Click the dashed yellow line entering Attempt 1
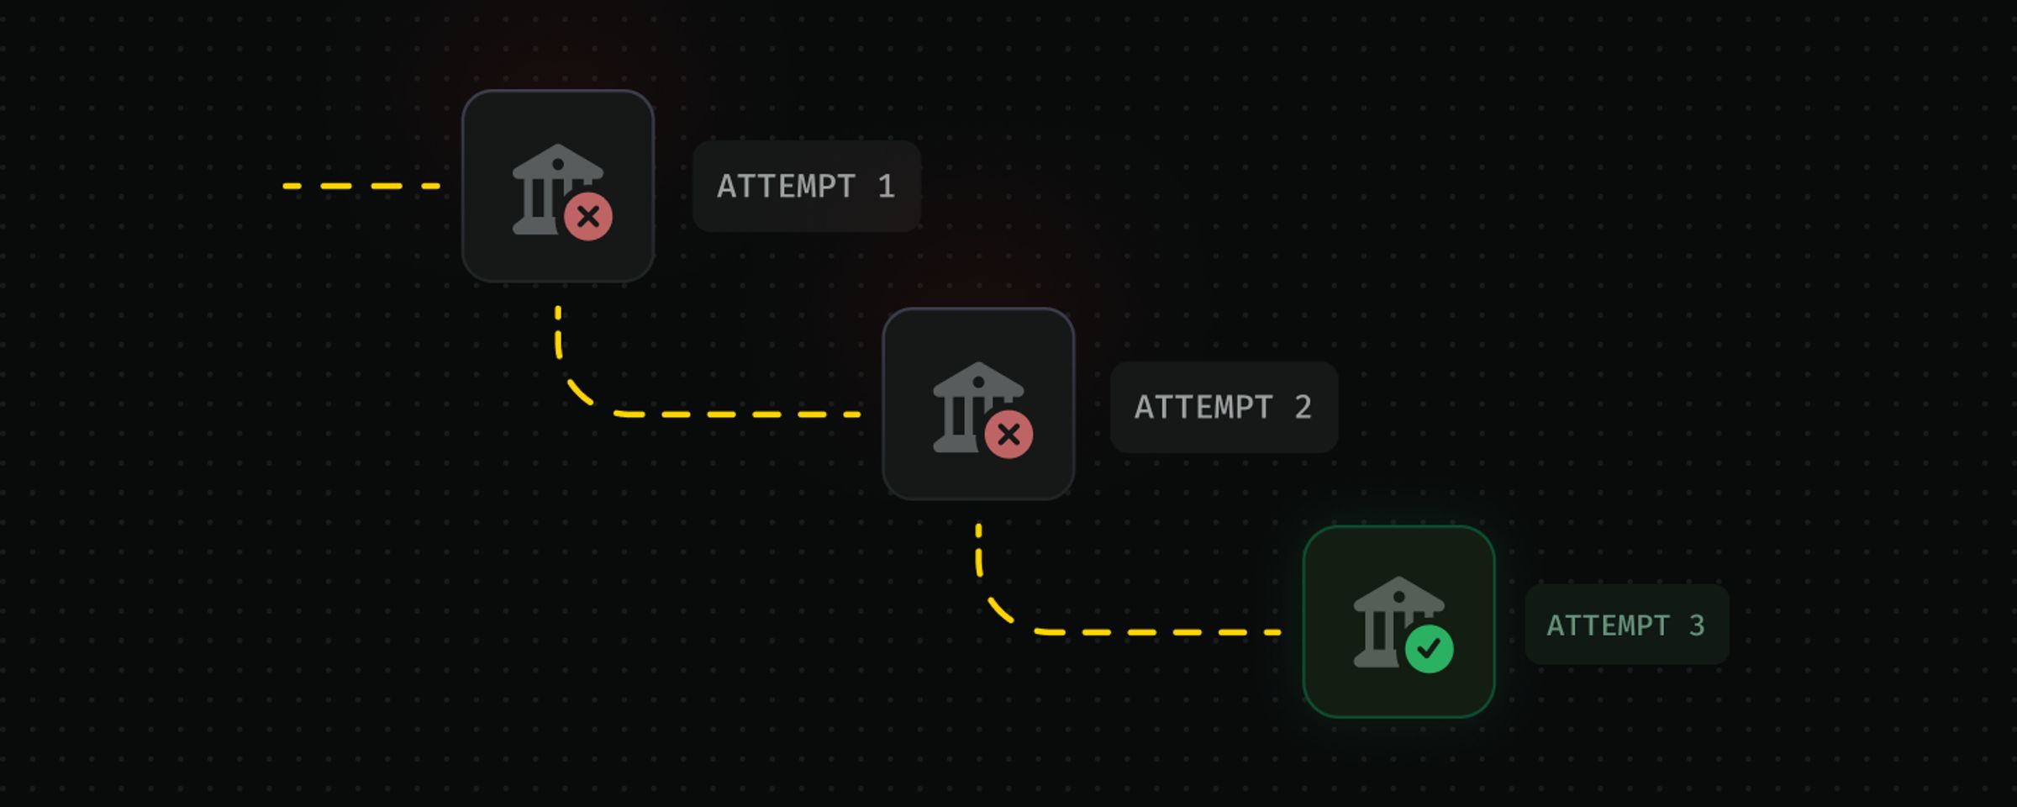This screenshot has width=2017, height=807. click(x=361, y=186)
